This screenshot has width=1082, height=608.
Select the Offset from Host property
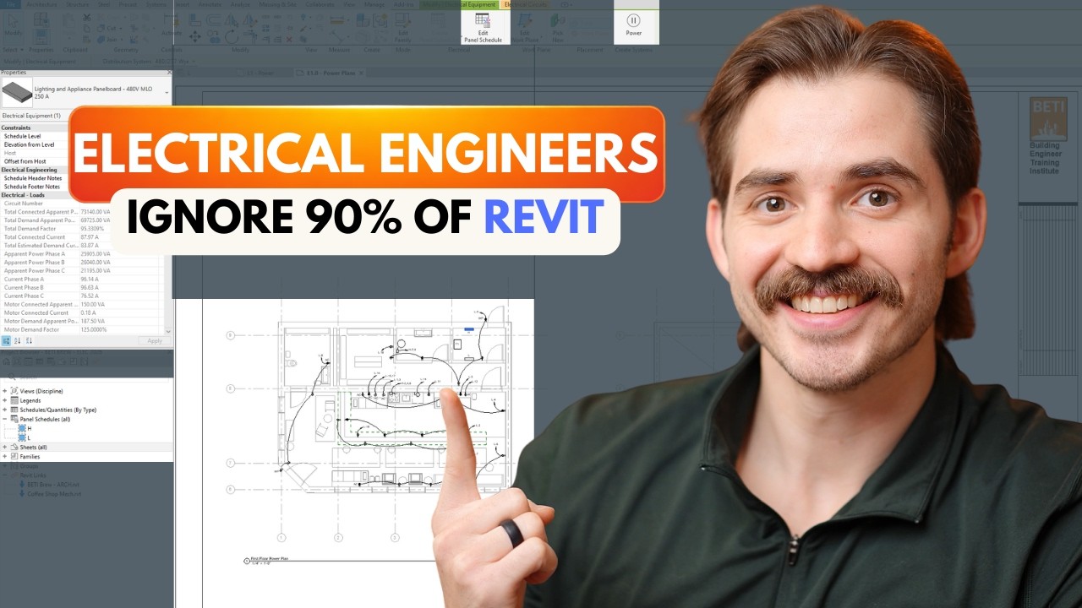(x=25, y=161)
